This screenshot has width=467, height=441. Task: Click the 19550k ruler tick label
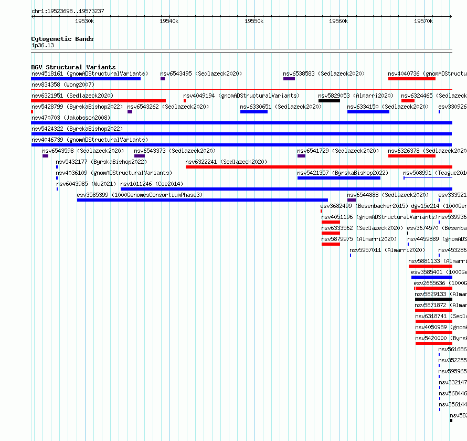[x=254, y=21]
